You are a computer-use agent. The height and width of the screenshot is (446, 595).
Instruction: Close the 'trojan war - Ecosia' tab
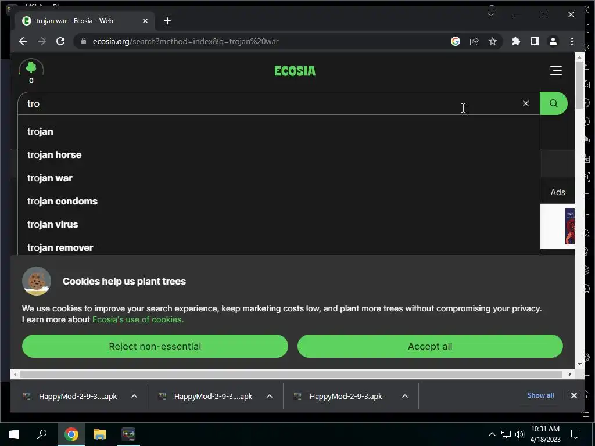point(145,21)
